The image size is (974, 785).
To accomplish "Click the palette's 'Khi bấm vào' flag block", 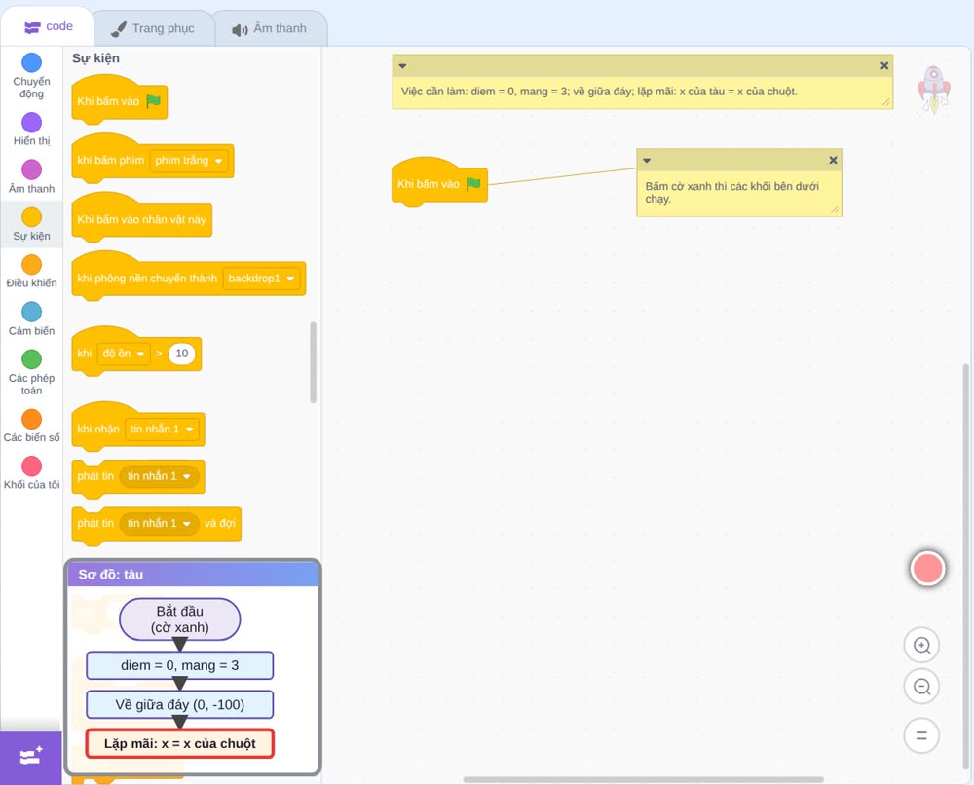I will pos(119,101).
